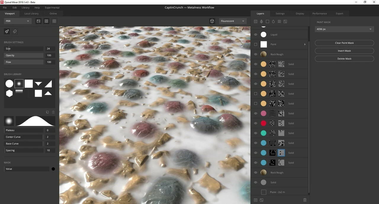Switch to the Export tab

coord(339,14)
